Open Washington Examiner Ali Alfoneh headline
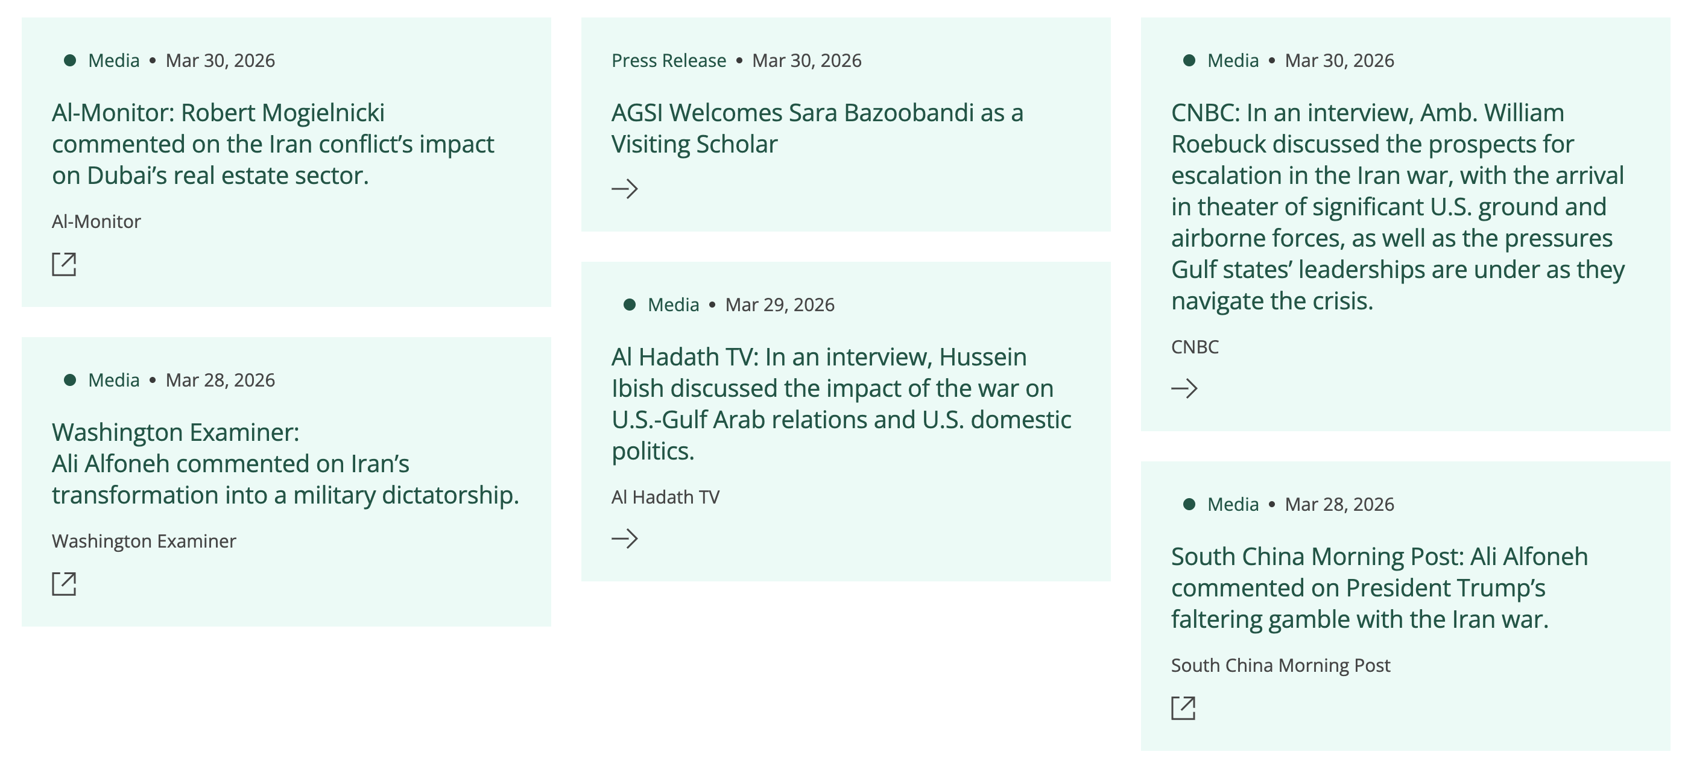 tap(285, 464)
